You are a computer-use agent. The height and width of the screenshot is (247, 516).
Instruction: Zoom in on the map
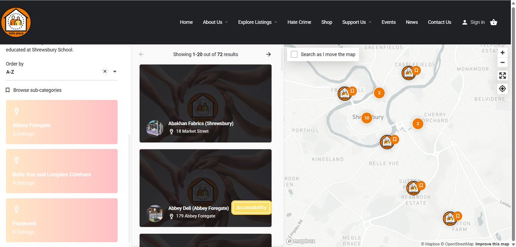pyautogui.click(x=502, y=52)
